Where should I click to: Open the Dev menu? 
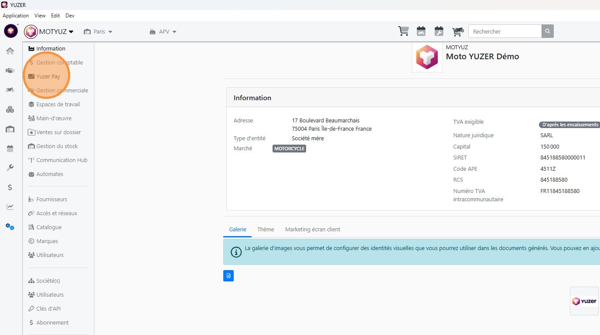(70, 16)
